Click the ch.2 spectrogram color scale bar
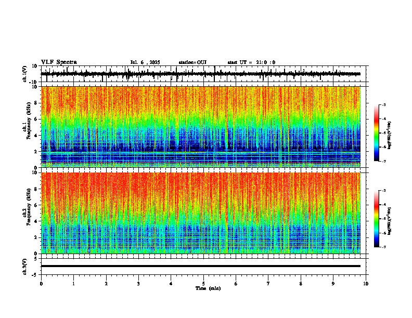Viewport: 412px width, 318px height. click(x=377, y=219)
